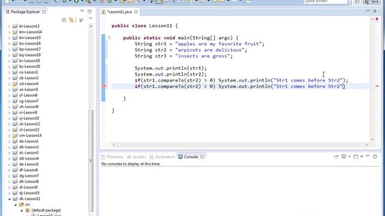The height and width of the screenshot is (216, 385).
Task: Select the cf-Lesson6 project
Action: click(x=28, y=95)
